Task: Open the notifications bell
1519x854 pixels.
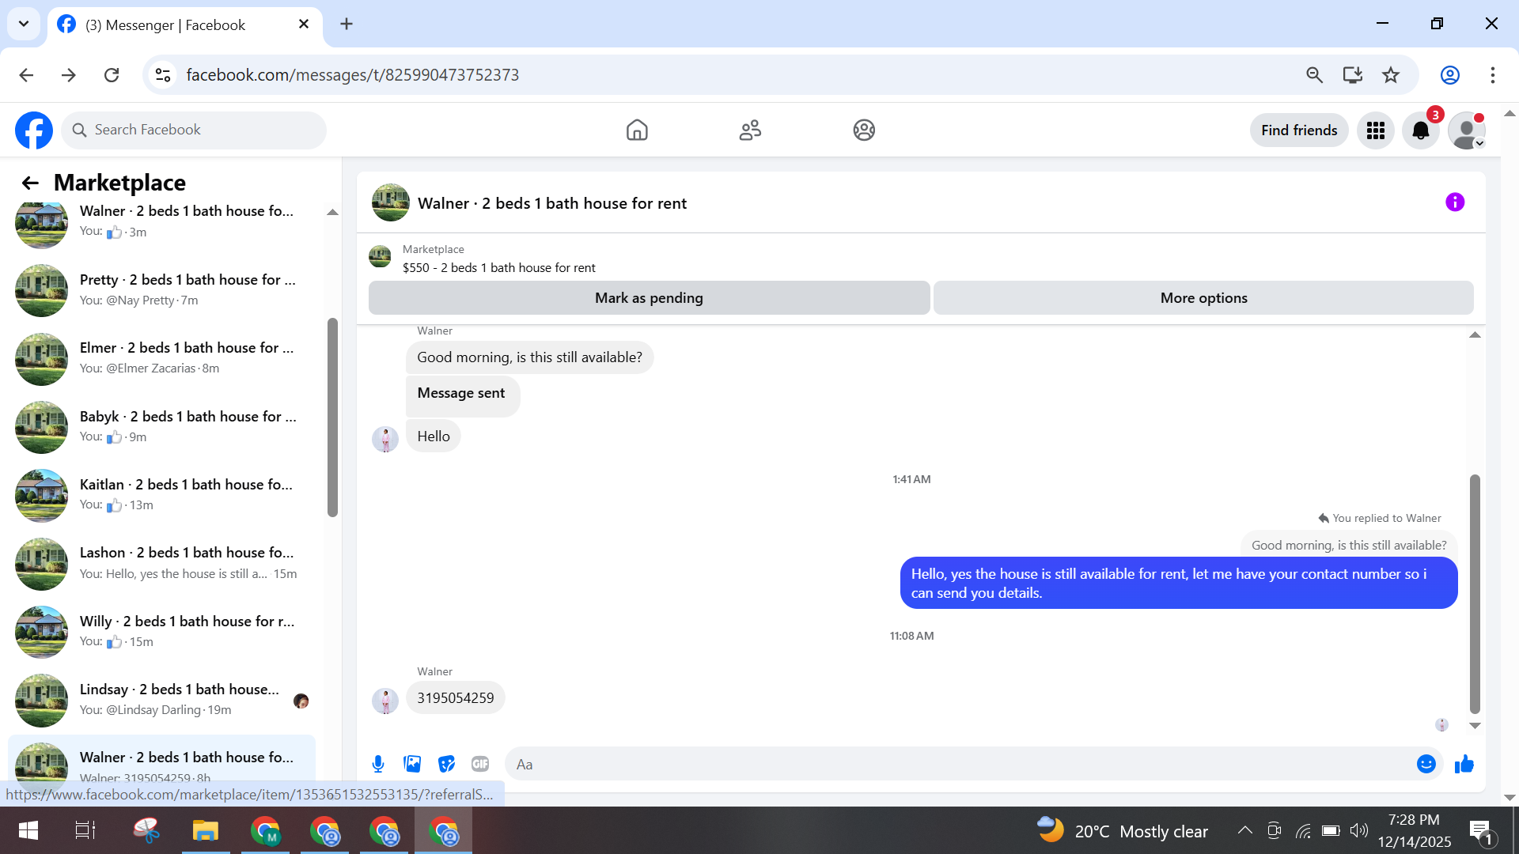Action: pos(1420,130)
